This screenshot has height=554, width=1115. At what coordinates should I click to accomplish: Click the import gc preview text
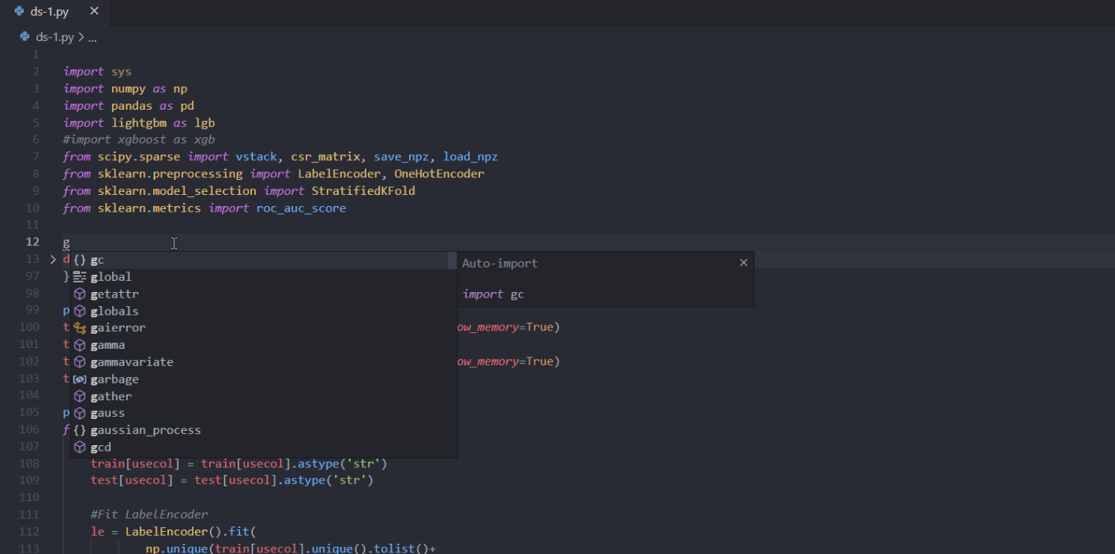tap(493, 294)
